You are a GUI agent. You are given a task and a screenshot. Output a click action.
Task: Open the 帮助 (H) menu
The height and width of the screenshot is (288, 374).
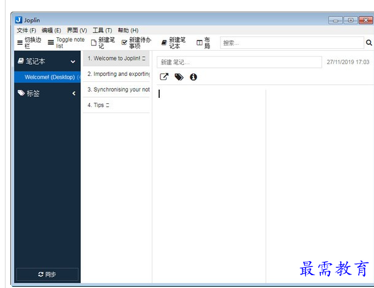pos(128,30)
